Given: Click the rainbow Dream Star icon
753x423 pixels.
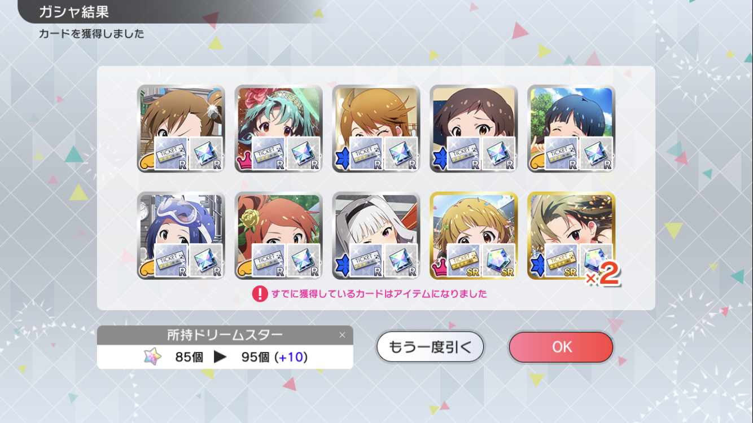Looking at the screenshot, I should click(x=152, y=356).
